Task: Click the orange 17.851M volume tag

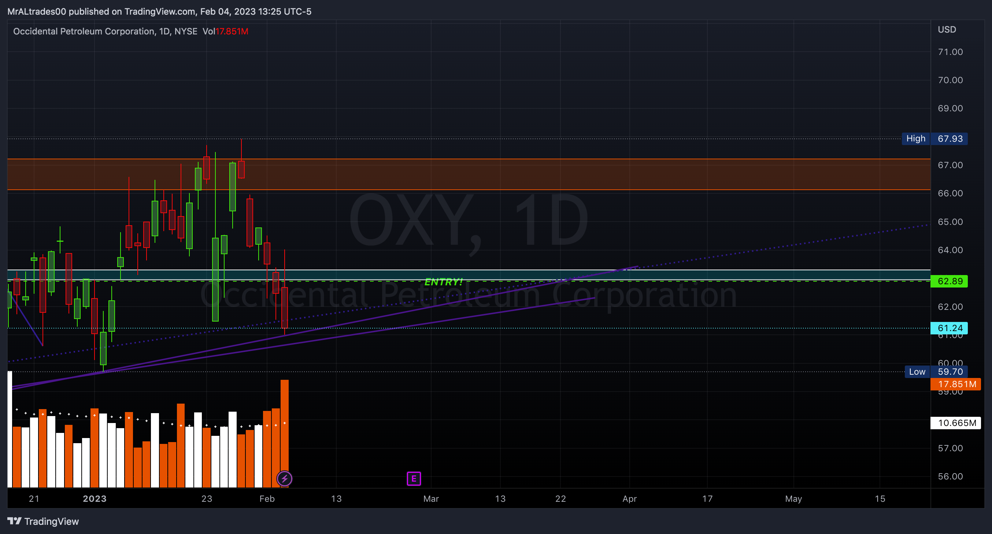Action: click(x=955, y=384)
